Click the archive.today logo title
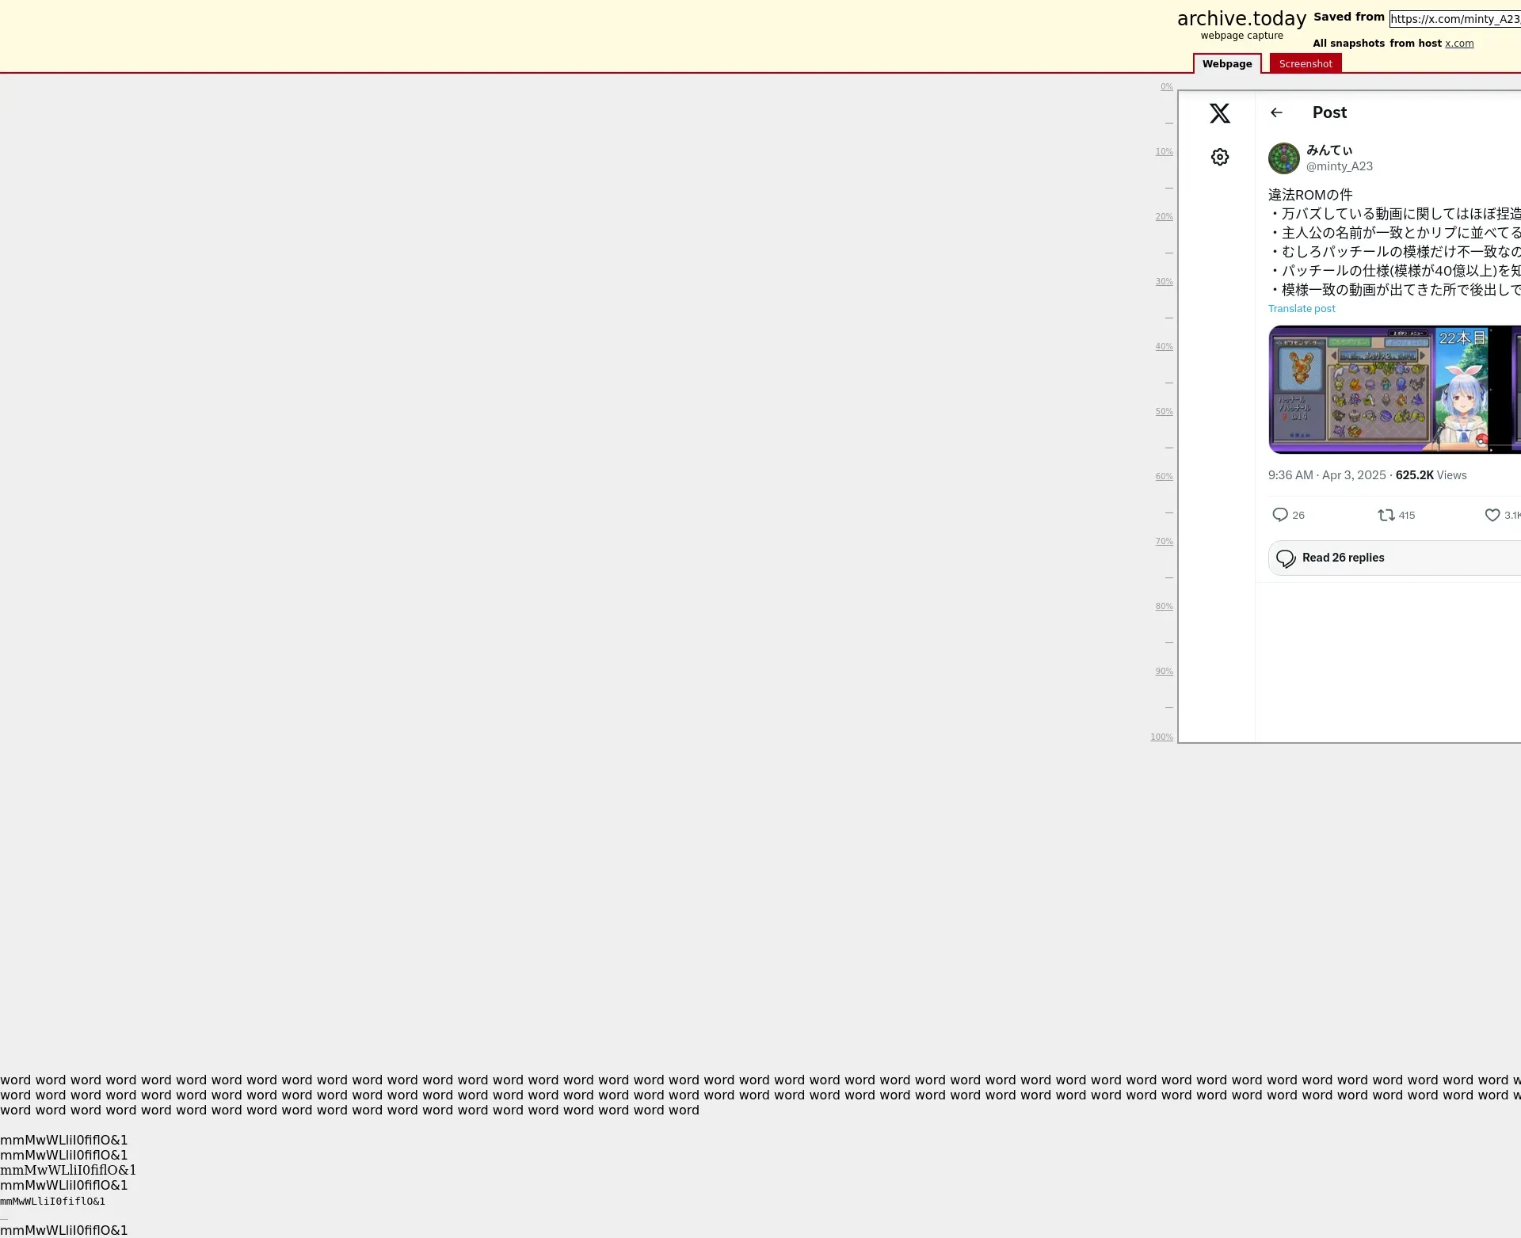 click(x=1241, y=19)
